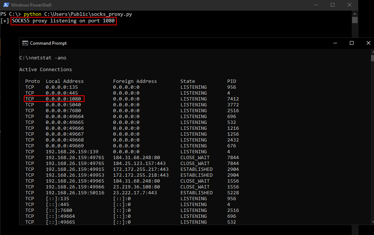Minimize the Command Prompt window
Screen dimensions: 374x235
pos(335,43)
